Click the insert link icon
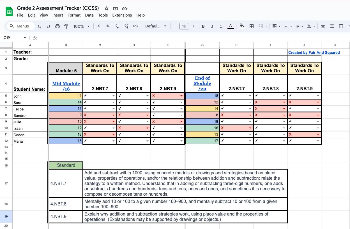Viewport: 350px width, 229px height. click(323, 26)
